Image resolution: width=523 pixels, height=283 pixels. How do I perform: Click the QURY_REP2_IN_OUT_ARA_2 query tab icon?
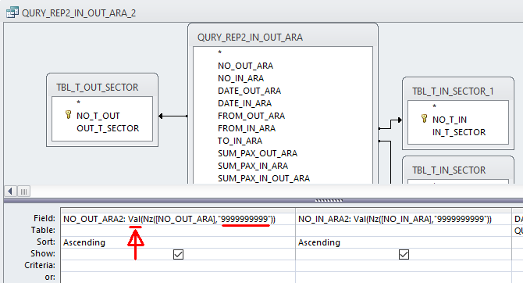point(12,13)
